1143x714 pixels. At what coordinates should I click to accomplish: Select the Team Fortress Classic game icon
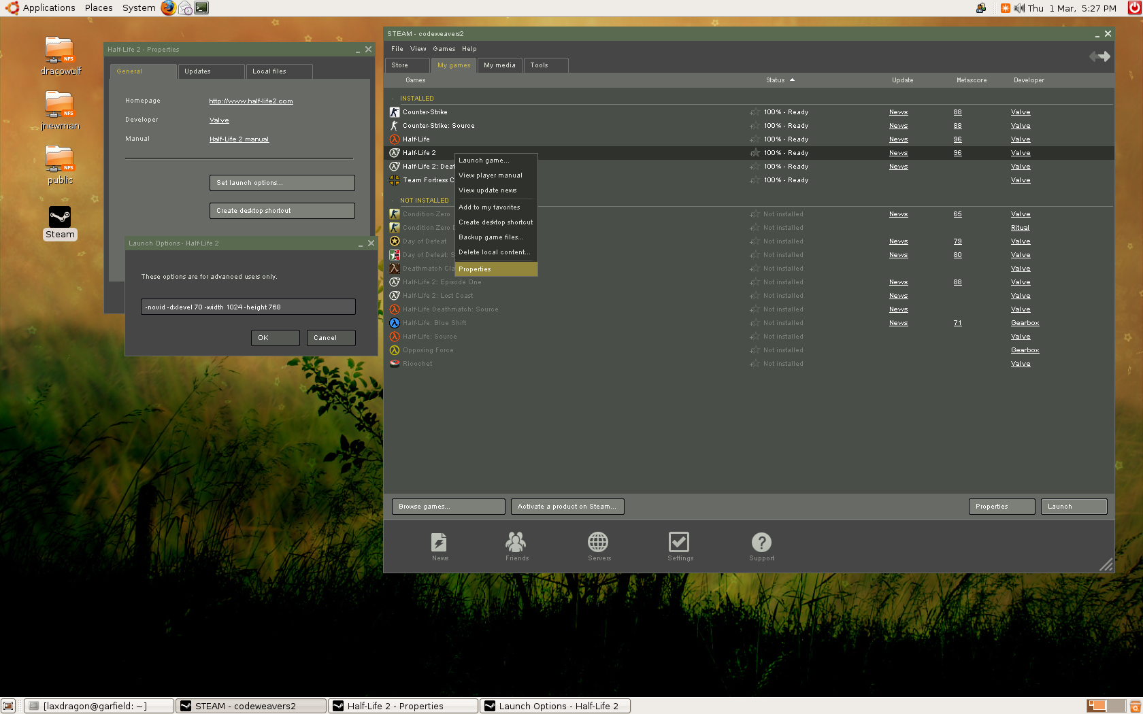point(395,180)
